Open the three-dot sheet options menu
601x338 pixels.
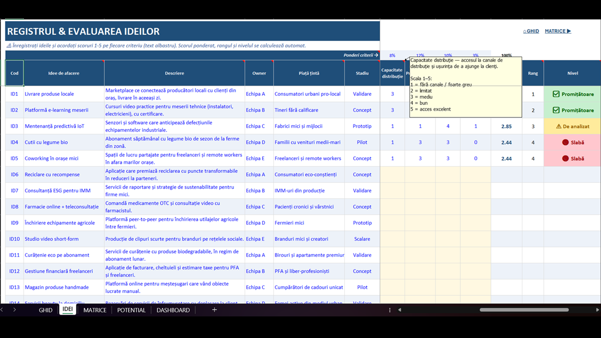click(390, 310)
